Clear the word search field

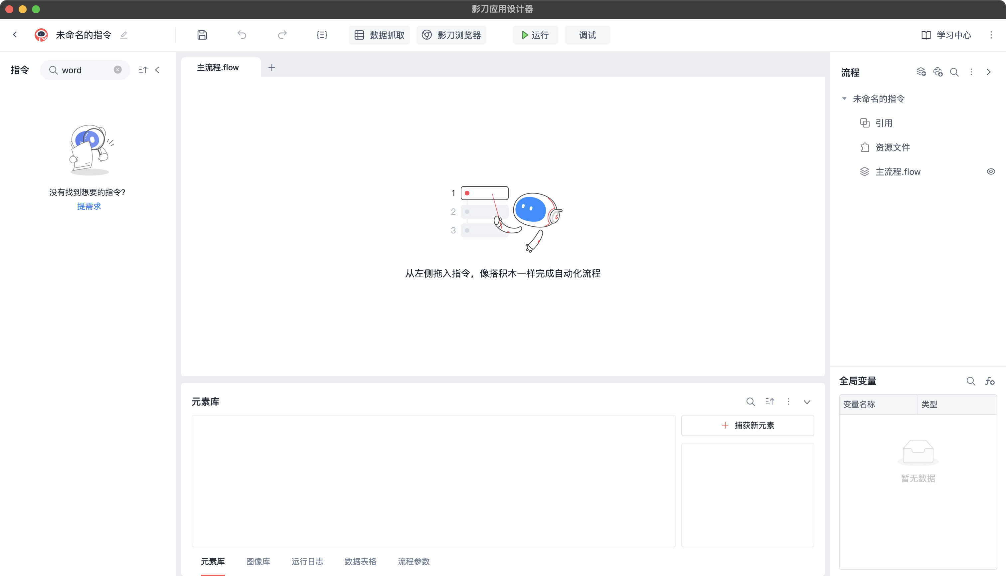click(x=118, y=70)
